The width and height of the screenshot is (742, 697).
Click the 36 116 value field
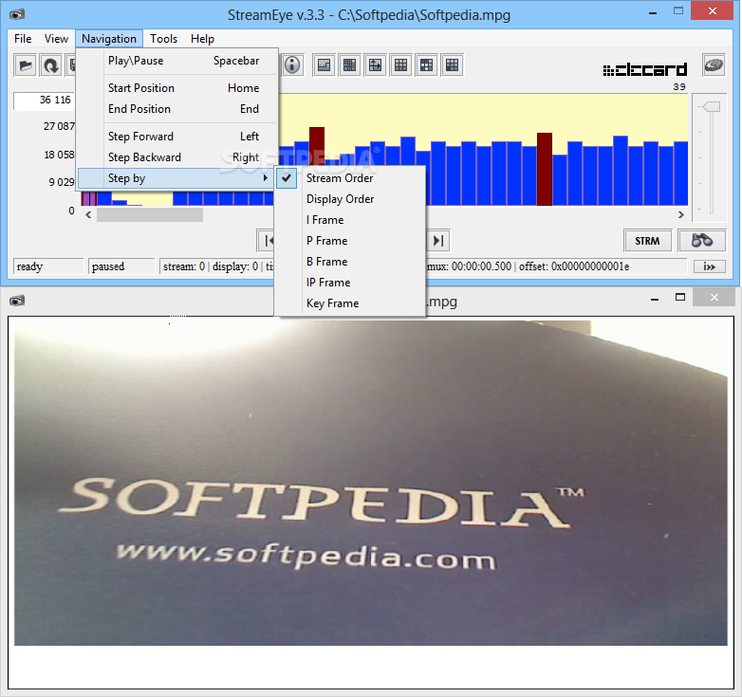click(x=44, y=101)
